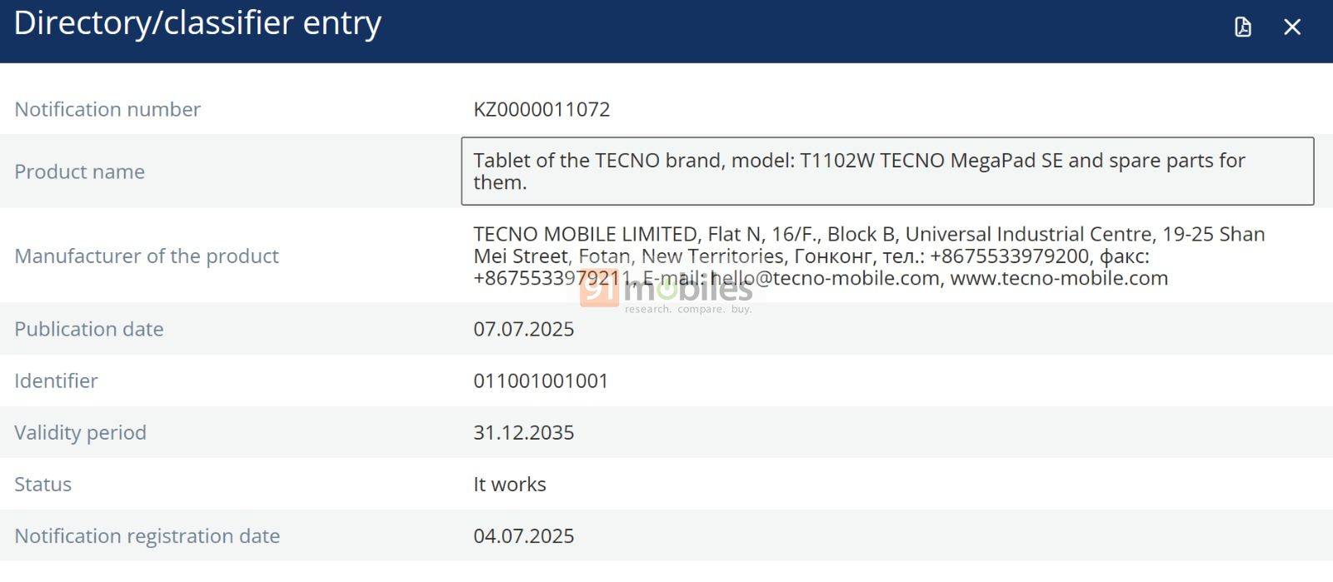Click the Publication date label

click(x=89, y=329)
